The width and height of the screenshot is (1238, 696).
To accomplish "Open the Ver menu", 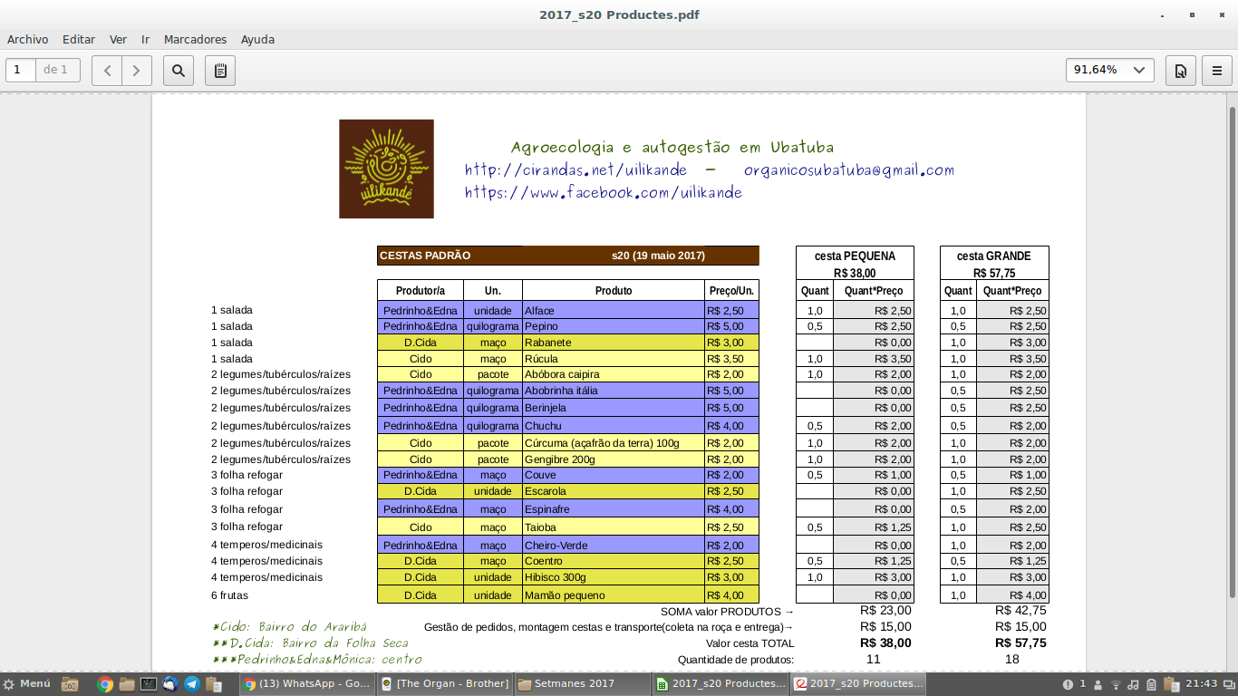I will coord(118,39).
